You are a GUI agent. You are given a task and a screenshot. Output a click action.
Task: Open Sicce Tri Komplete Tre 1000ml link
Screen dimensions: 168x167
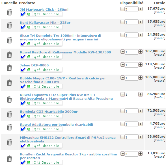(x=61, y=37)
